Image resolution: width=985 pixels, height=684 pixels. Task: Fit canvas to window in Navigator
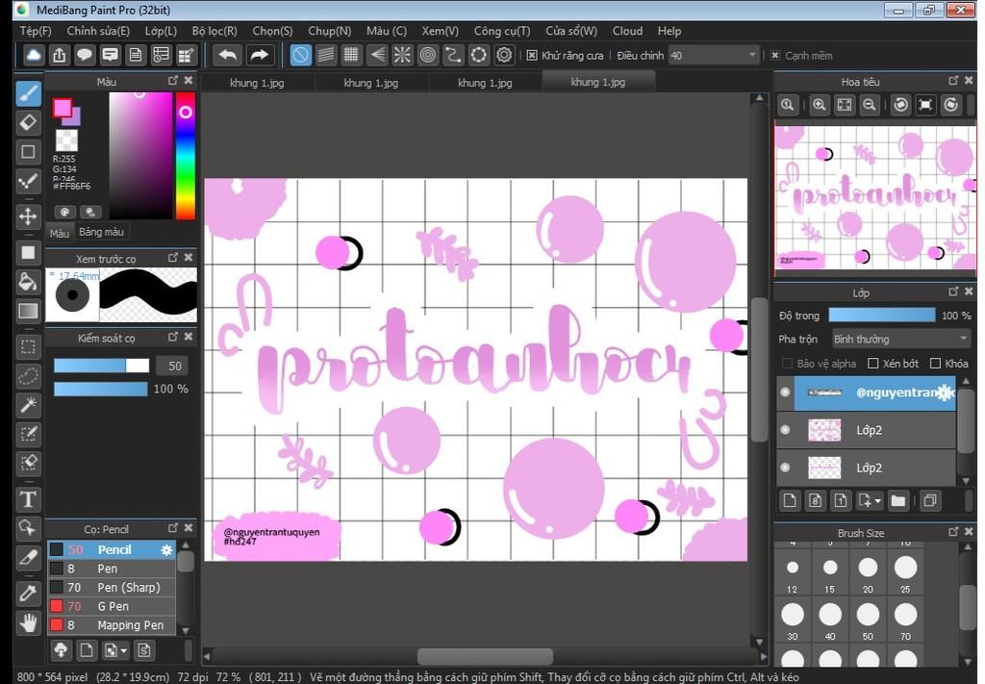pos(845,105)
